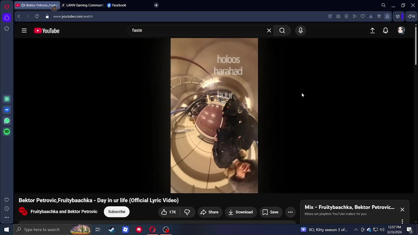This screenshot has width=418, height=235.
Task: Click page scrollbar on right edge
Action: [x=416, y=46]
